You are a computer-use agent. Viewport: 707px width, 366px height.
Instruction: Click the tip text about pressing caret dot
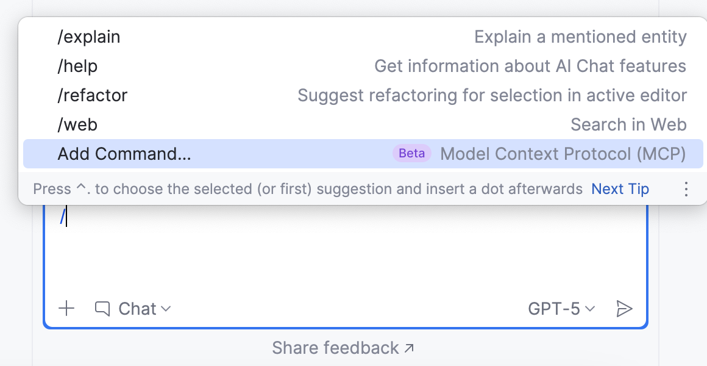coord(305,189)
